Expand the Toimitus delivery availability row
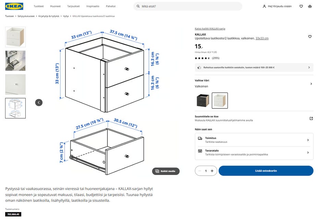 [x=307, y=140]
